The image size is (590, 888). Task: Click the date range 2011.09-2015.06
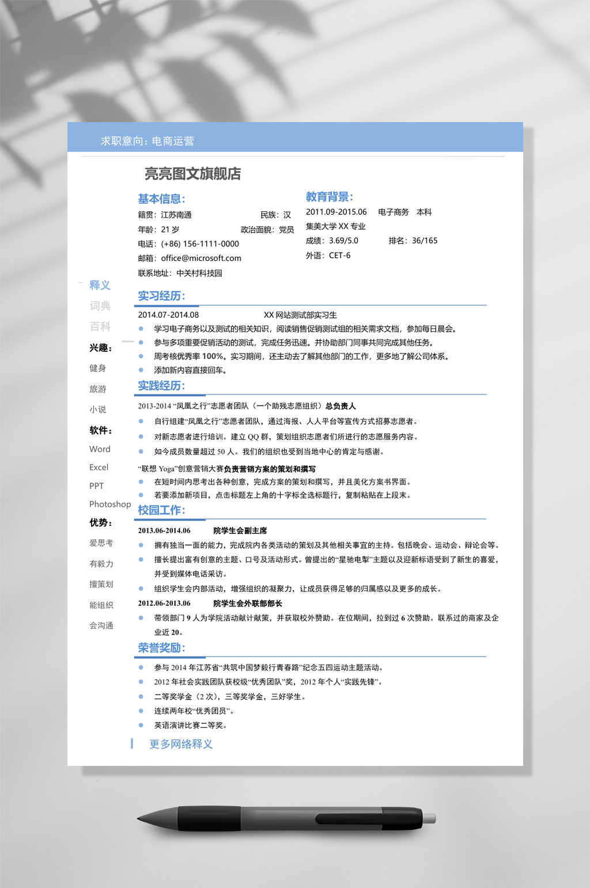[336, 212]
